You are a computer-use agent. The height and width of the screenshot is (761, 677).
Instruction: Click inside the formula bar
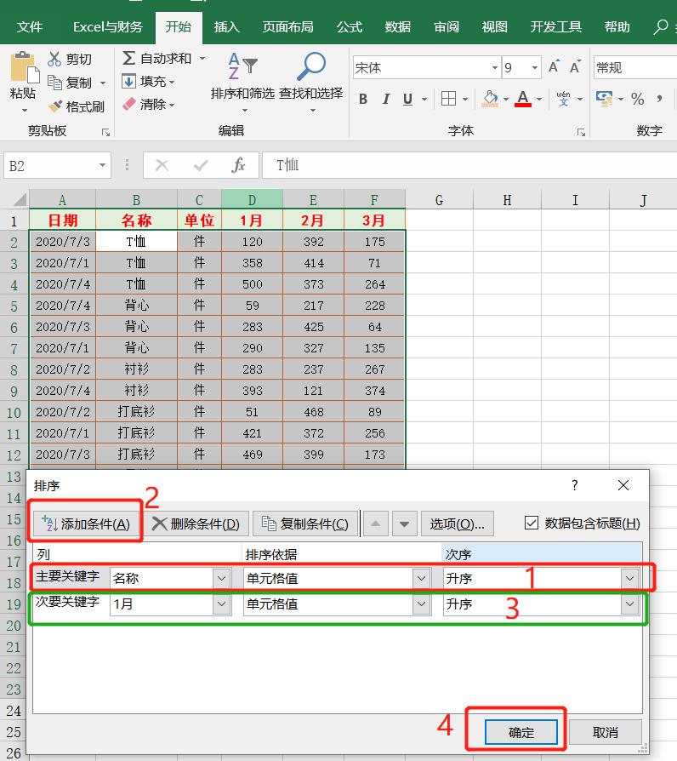[x=469, y=165]
